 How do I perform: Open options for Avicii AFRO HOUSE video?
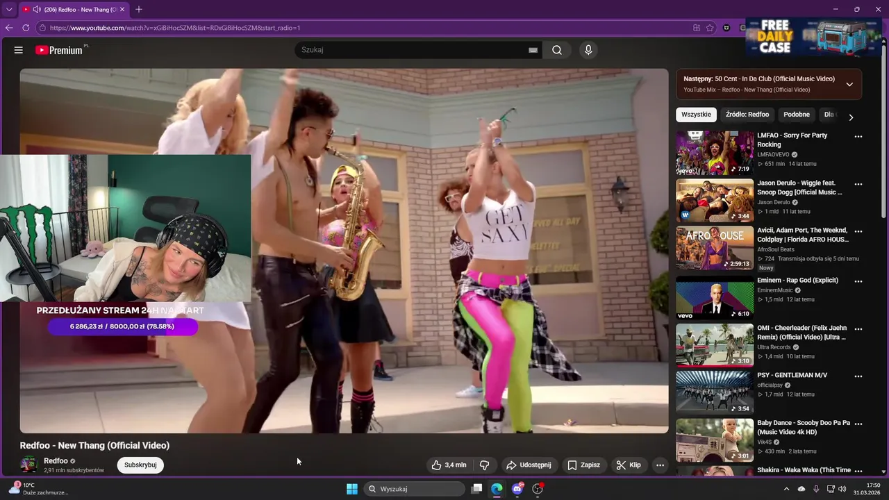click(x=858, y=232)
